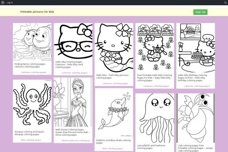
Task: Click Queen Elsa Princess Anna title
Action: [72, 132]
